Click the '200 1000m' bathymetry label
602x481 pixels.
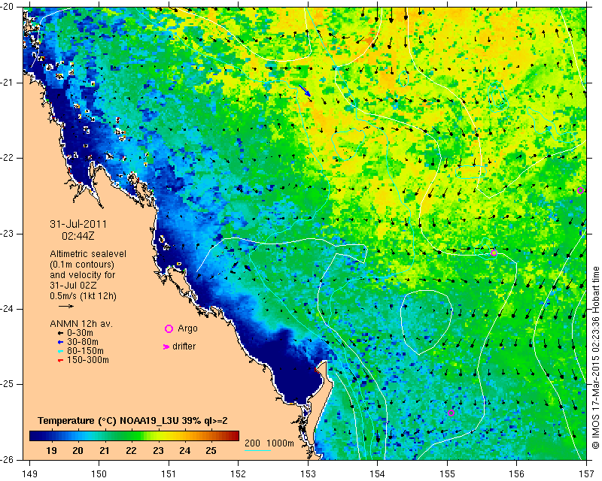pos(269,443)
